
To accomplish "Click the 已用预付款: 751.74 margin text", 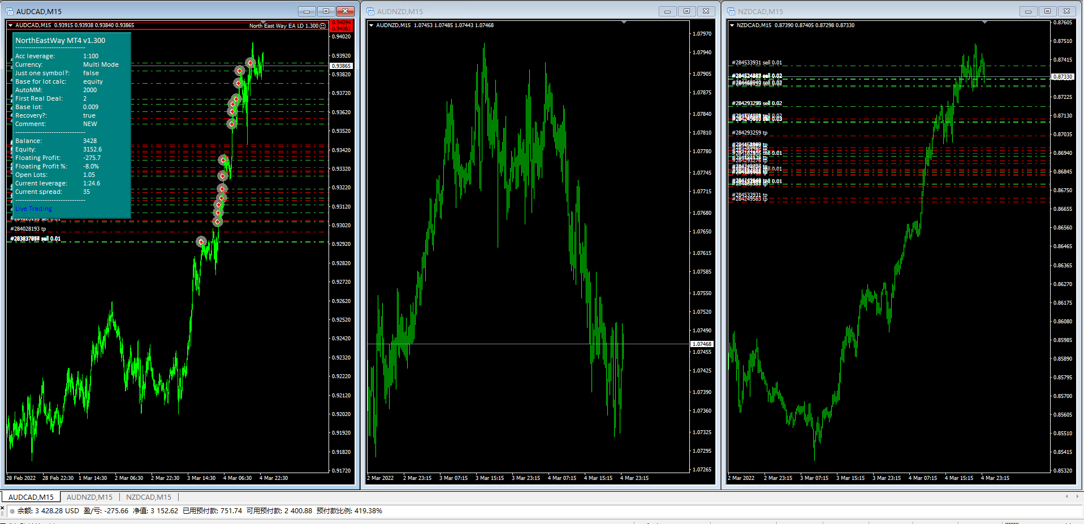I will click(x=213, y=511).
